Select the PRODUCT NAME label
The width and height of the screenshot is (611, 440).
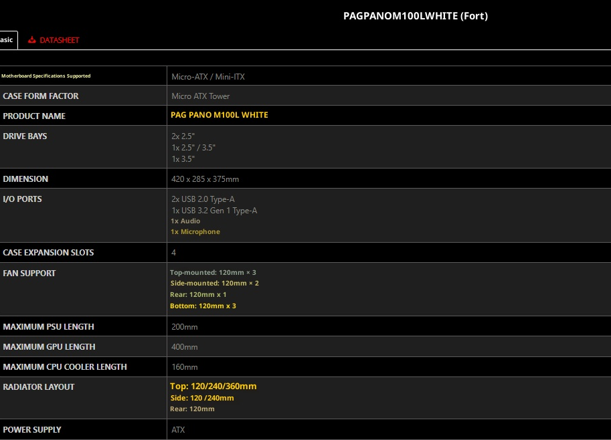tap(34, 116)
